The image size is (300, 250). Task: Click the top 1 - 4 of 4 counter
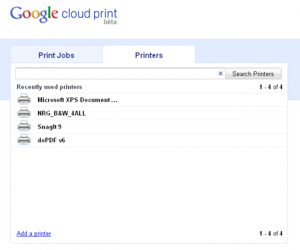(x=270, y=87)
